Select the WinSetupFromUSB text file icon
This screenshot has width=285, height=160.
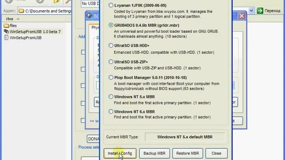pyautogui.click(x=6, y=37)
